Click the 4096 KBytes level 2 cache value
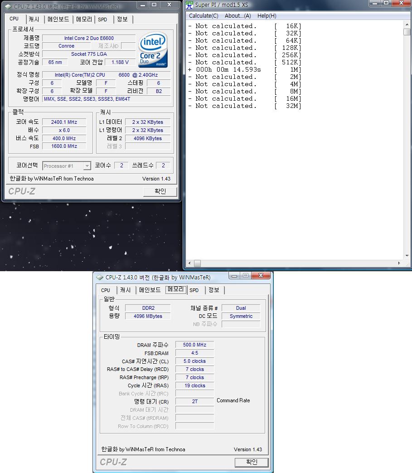Viewport: 412px width, 473px height. (x=148, y=138)
